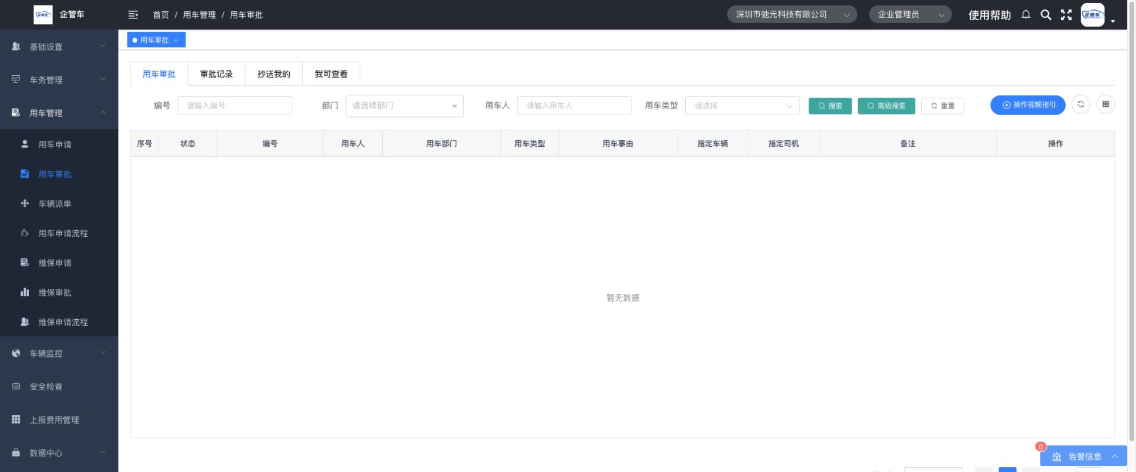Click the 重置 reset button
This screenshot has width=1136, height=472.
[943, 106]
